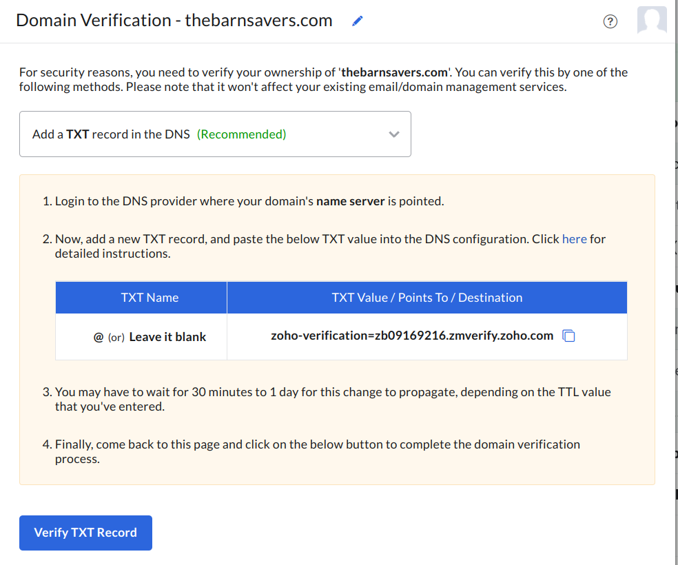The height and width of the screenshot is (565, 678).
Task: Click the bold 'name server' text in step 1
Action: point(350,201)
